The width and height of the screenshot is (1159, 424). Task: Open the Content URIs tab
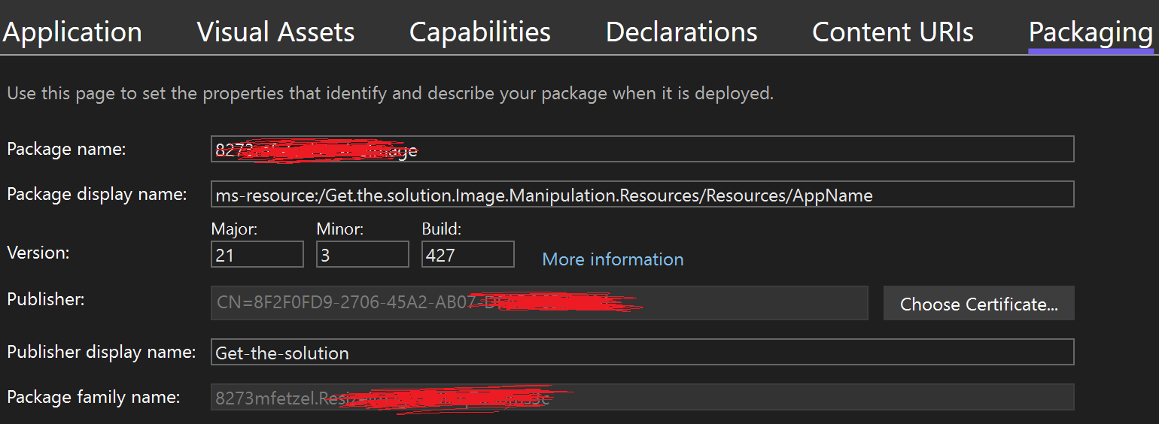tap(893, 32)
